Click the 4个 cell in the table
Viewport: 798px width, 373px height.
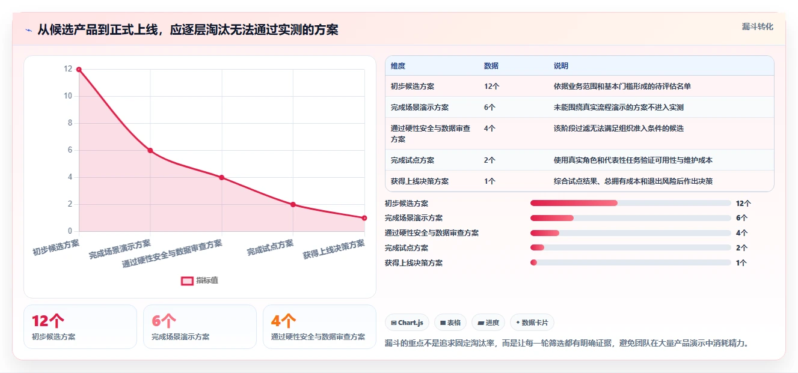coord(490,129)
